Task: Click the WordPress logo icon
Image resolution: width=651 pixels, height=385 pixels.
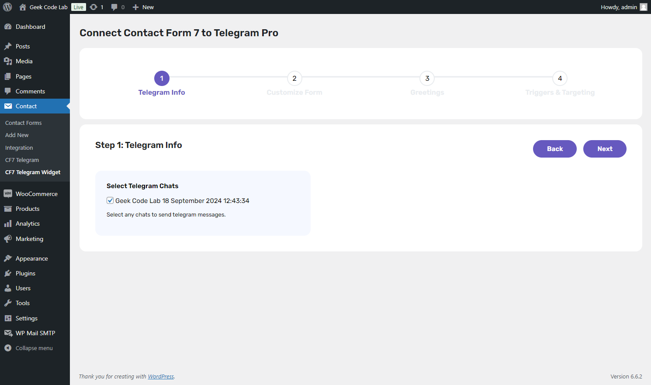Action: click(x=7, y=7)
